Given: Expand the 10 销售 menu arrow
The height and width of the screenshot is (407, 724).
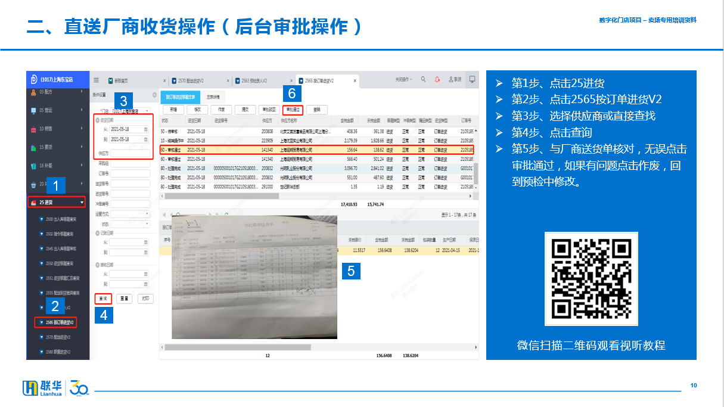Looking at the screenshot, I should [82, 129].
